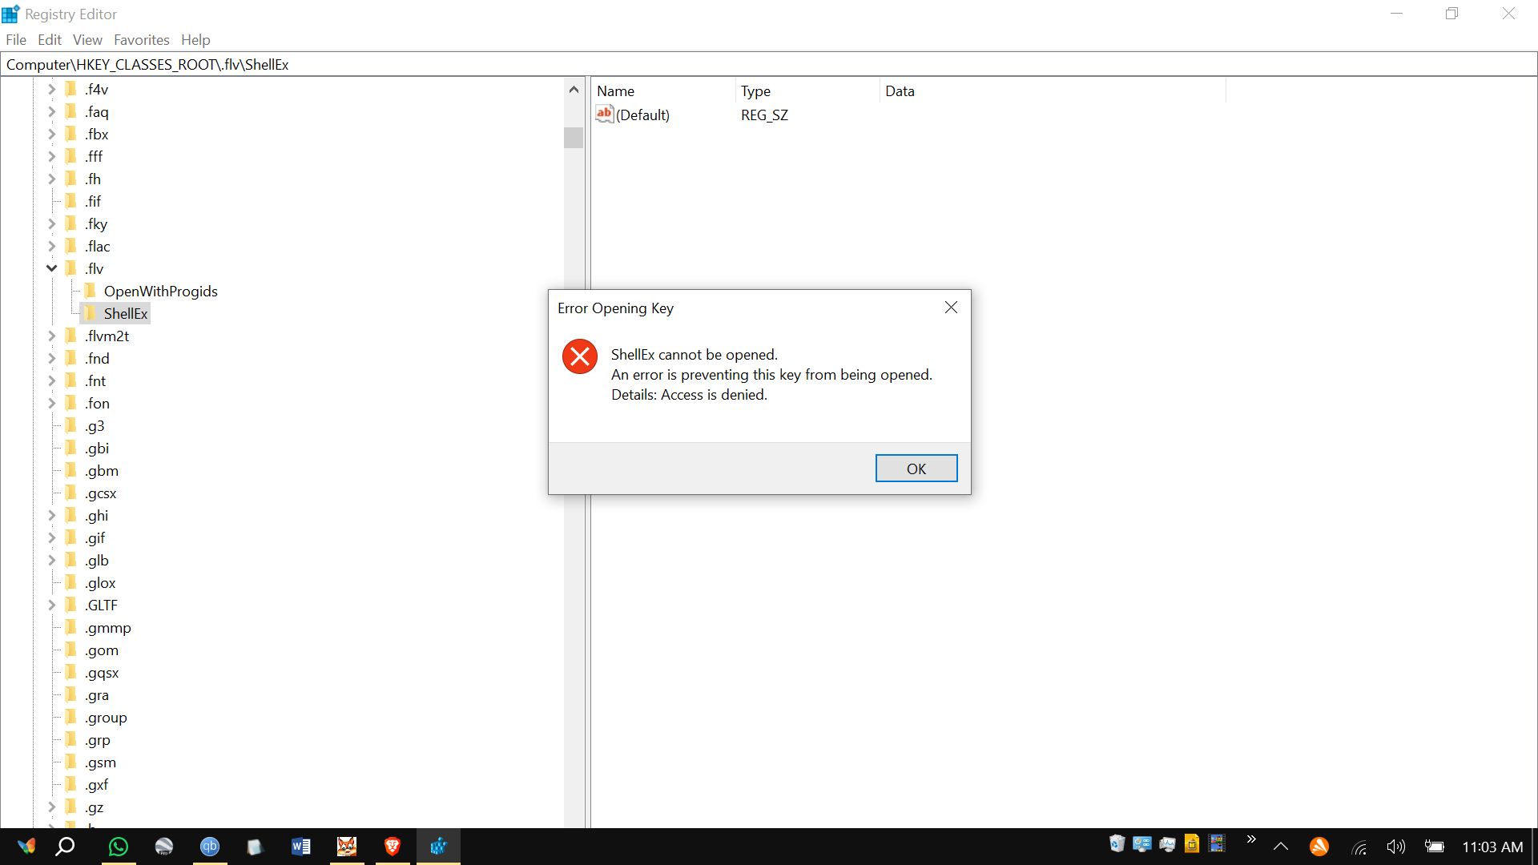Image resolution: width=1538 pixels, height=865 pixels.
Task: Open taskbar search magnifier
Action: pyautogui.click(x=65, y=847)
